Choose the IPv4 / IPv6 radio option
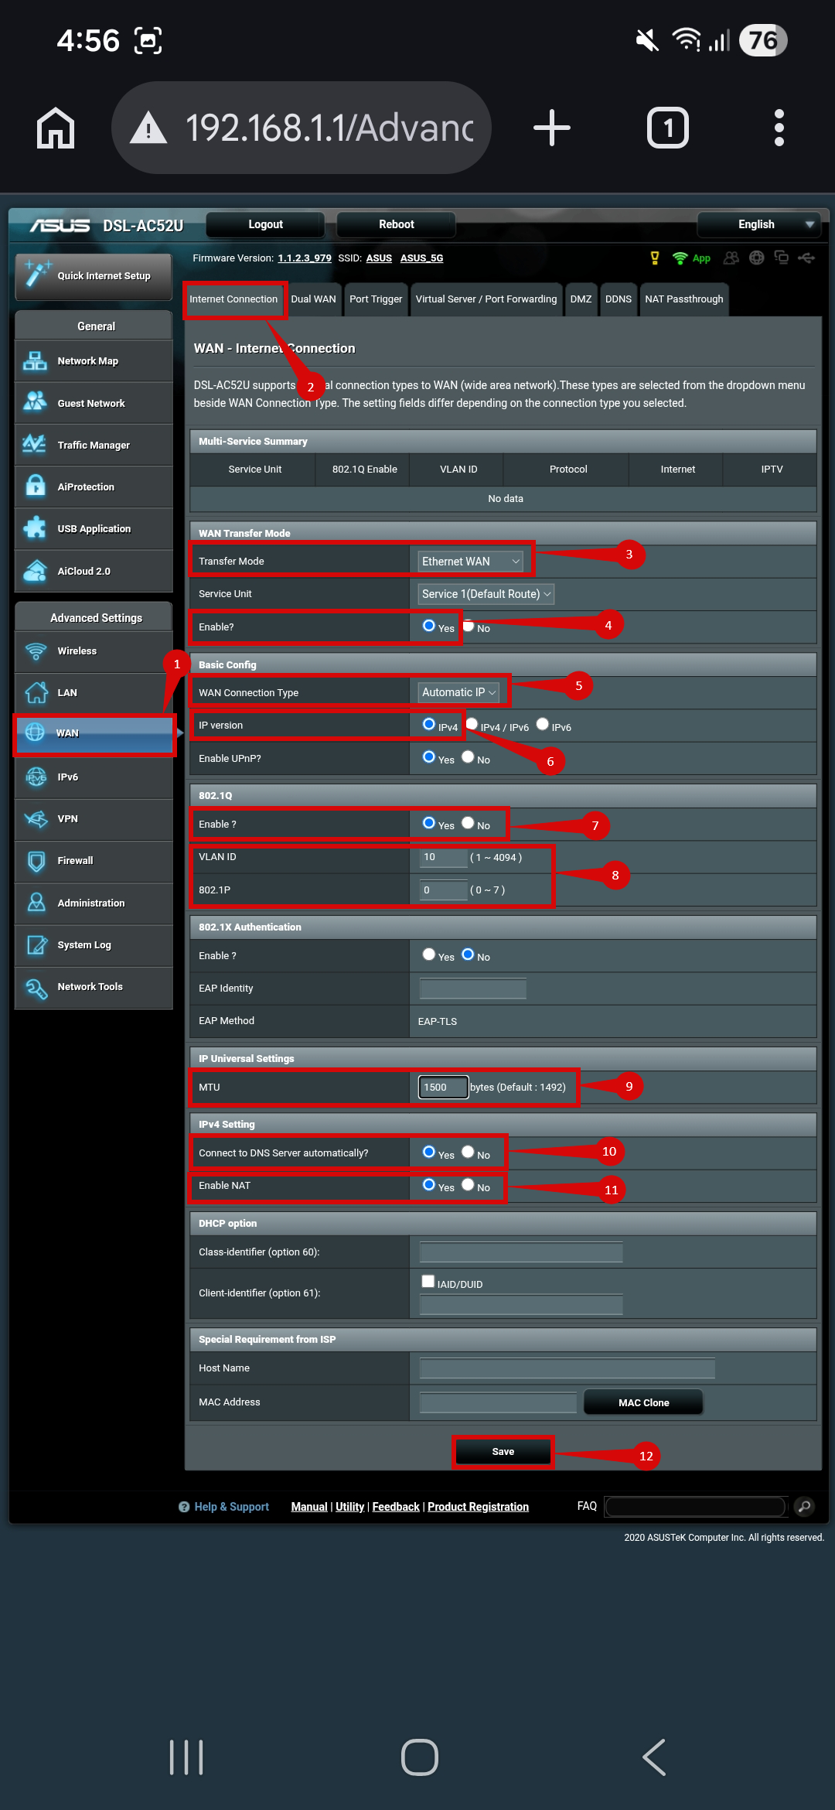The height and width of the screenshot is (1810, 835). (472, 725)
